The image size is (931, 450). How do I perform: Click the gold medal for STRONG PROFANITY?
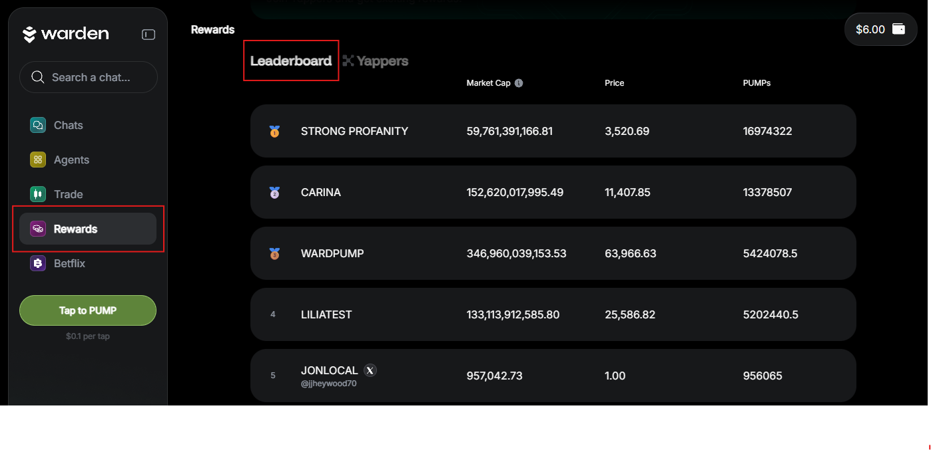click(274, 132)
